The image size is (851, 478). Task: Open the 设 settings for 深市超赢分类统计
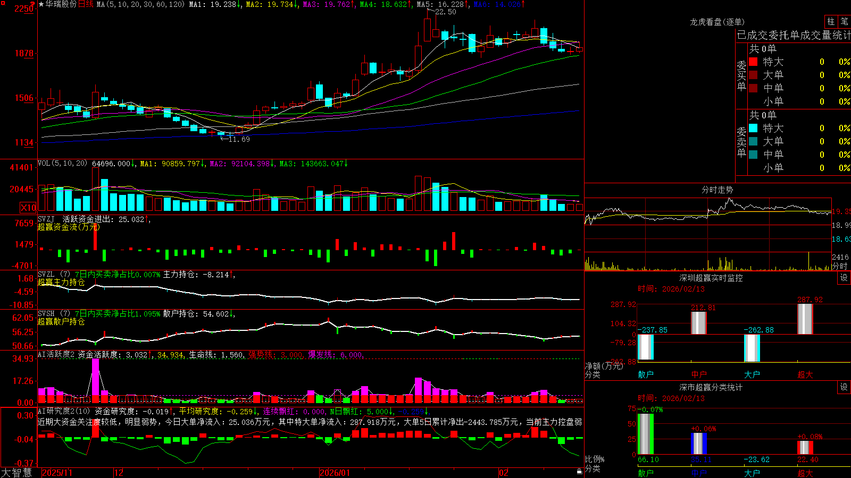(x=844, y=387)
